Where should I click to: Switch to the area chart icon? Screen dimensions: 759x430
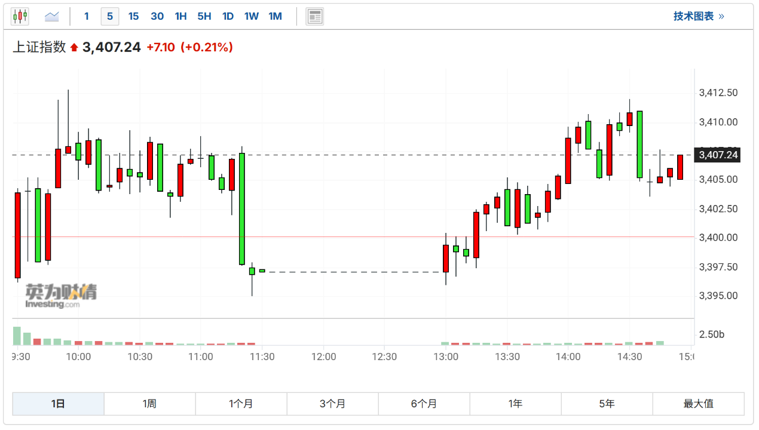click(52, 16)
